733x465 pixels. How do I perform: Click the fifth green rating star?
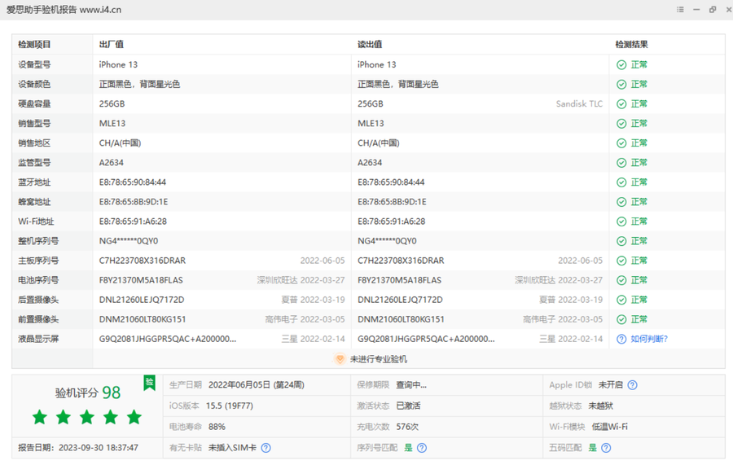point(134,417)
